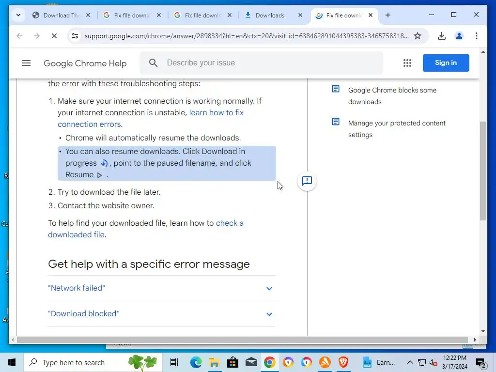The height and width of the screenshot is (372, 496).
Task: Open Chrome three-dot menu
Action: (477, 36)
